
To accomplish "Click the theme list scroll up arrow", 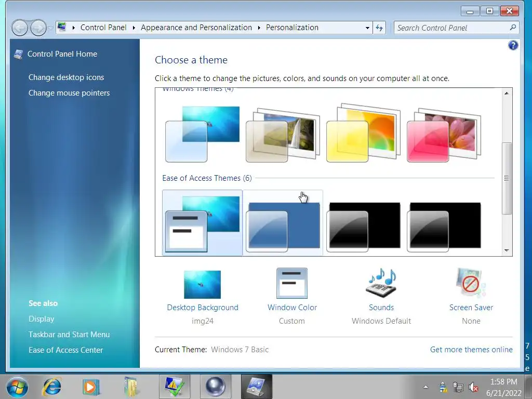I will [507, 93].
